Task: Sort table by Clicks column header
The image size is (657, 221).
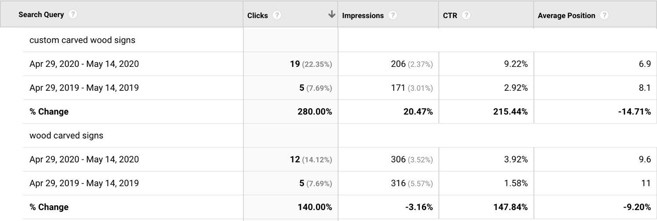Action: click(x=258, y=15)
